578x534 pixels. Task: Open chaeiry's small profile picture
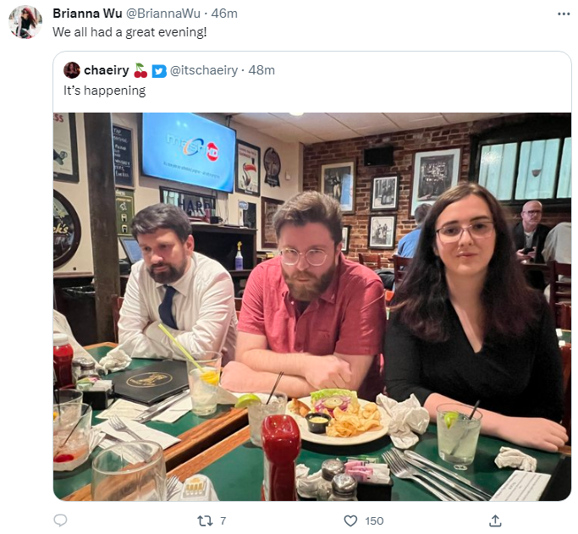click(x=72, y=70)
